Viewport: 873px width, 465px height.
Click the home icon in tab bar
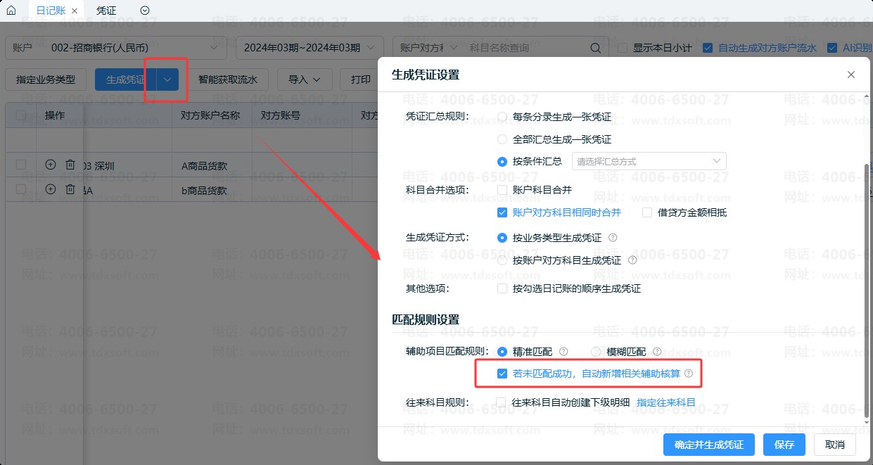click(x=11, y=11)
